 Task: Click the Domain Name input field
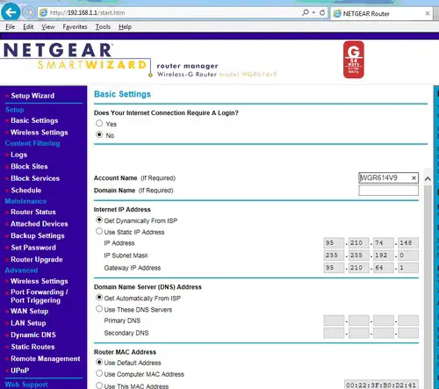(x=388, y=191)
